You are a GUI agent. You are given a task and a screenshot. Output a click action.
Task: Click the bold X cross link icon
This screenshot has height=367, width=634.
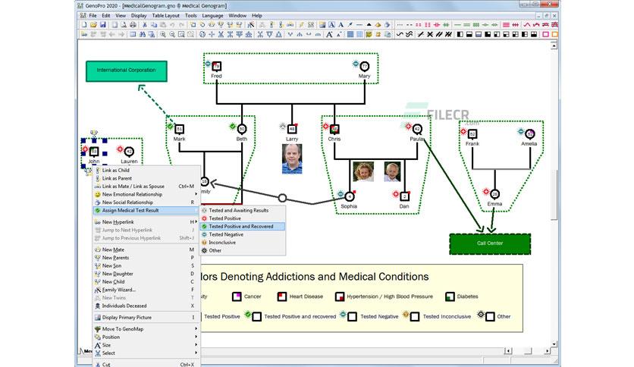click(430, 34)
